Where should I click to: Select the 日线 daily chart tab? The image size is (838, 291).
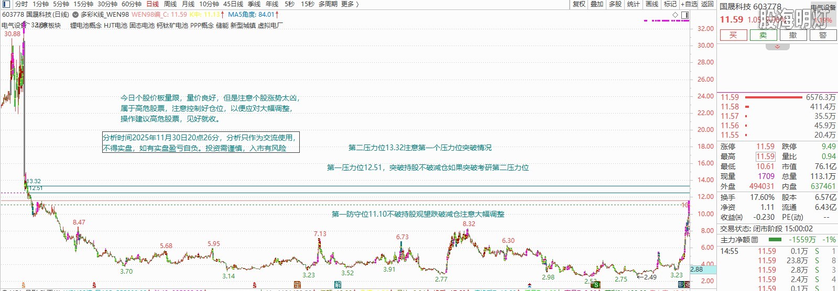(153, 4)
